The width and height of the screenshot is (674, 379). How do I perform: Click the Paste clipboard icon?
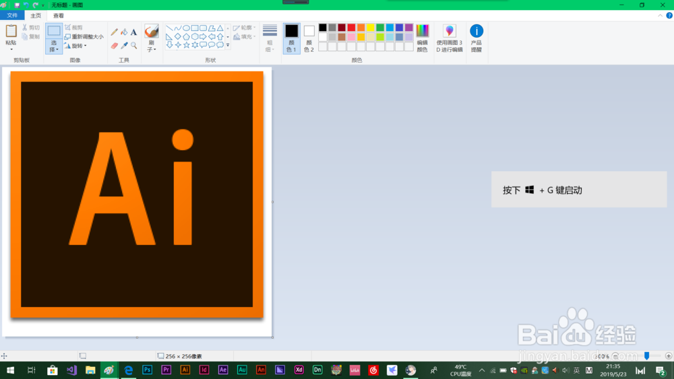[11, 31]
